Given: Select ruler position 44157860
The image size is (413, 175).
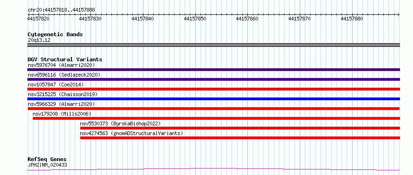Looking at the screenshot, I should pos(247,19).
